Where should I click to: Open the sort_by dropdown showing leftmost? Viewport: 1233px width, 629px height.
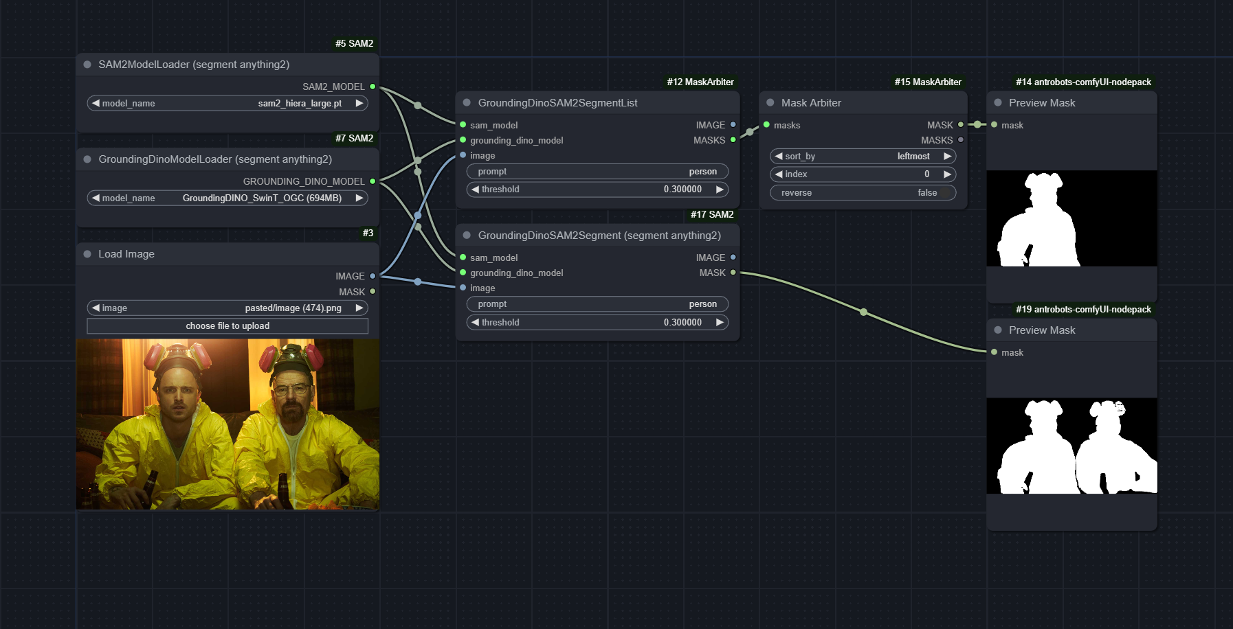pos(863,157)
